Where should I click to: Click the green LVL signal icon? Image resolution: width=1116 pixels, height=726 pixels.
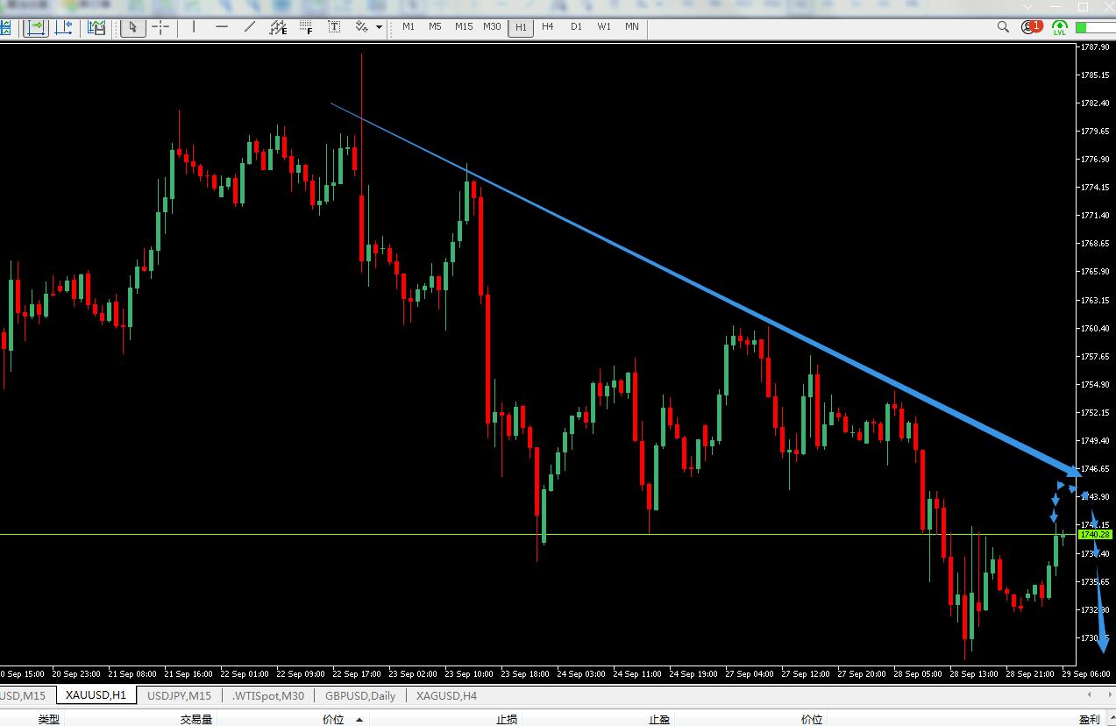pos(1060,28)
